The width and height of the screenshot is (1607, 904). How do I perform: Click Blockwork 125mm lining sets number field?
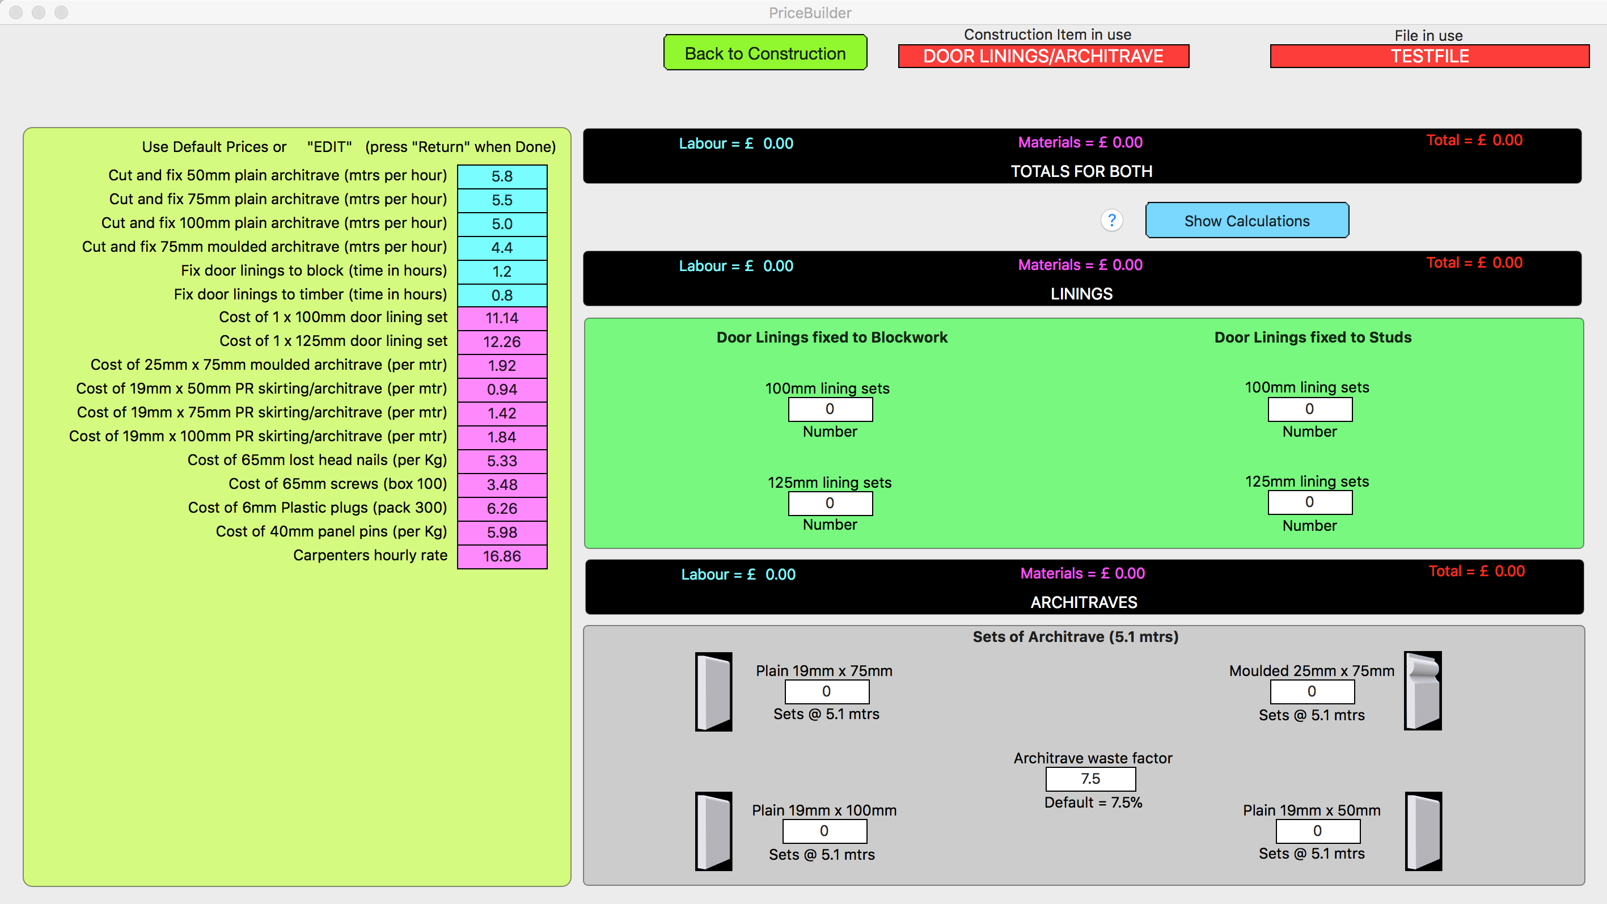[830, 503]
